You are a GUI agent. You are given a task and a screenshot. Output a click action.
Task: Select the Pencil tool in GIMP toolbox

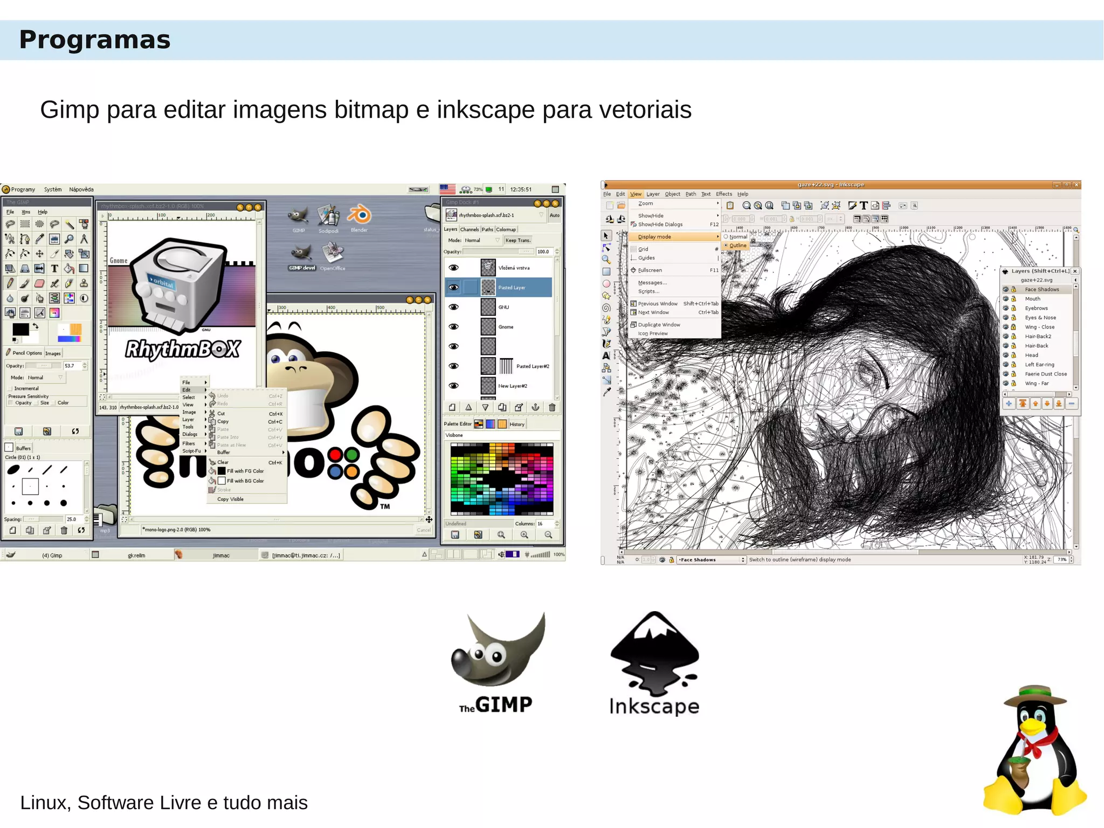coord(10,283)
